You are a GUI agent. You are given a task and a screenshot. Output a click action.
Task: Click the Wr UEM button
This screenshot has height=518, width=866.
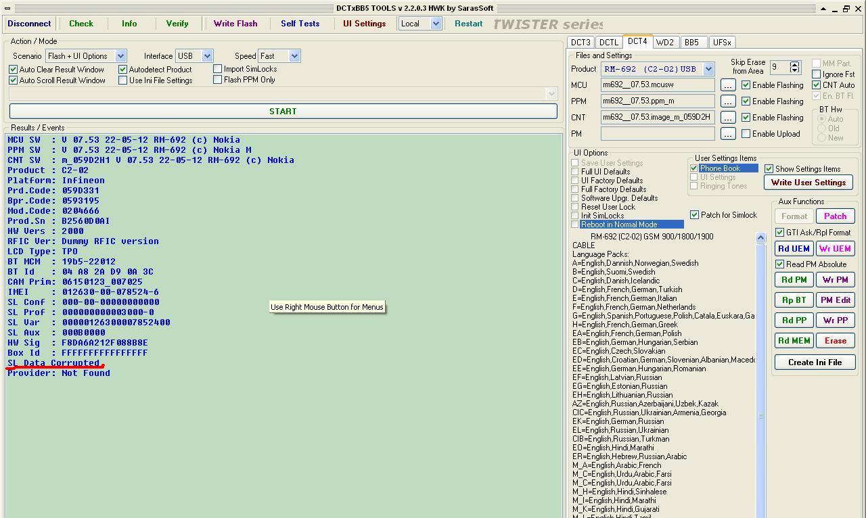pos(835,249)
